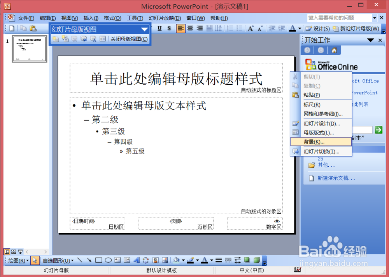
Task: Click the Fill Color bucket icon
Action: coord(176,260)
